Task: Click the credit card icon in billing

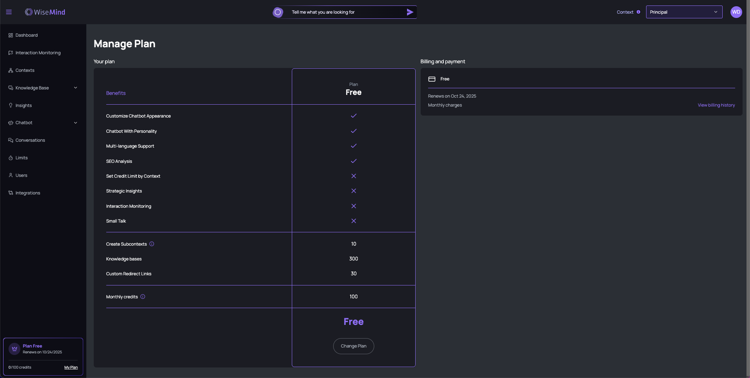Action: 432,79
